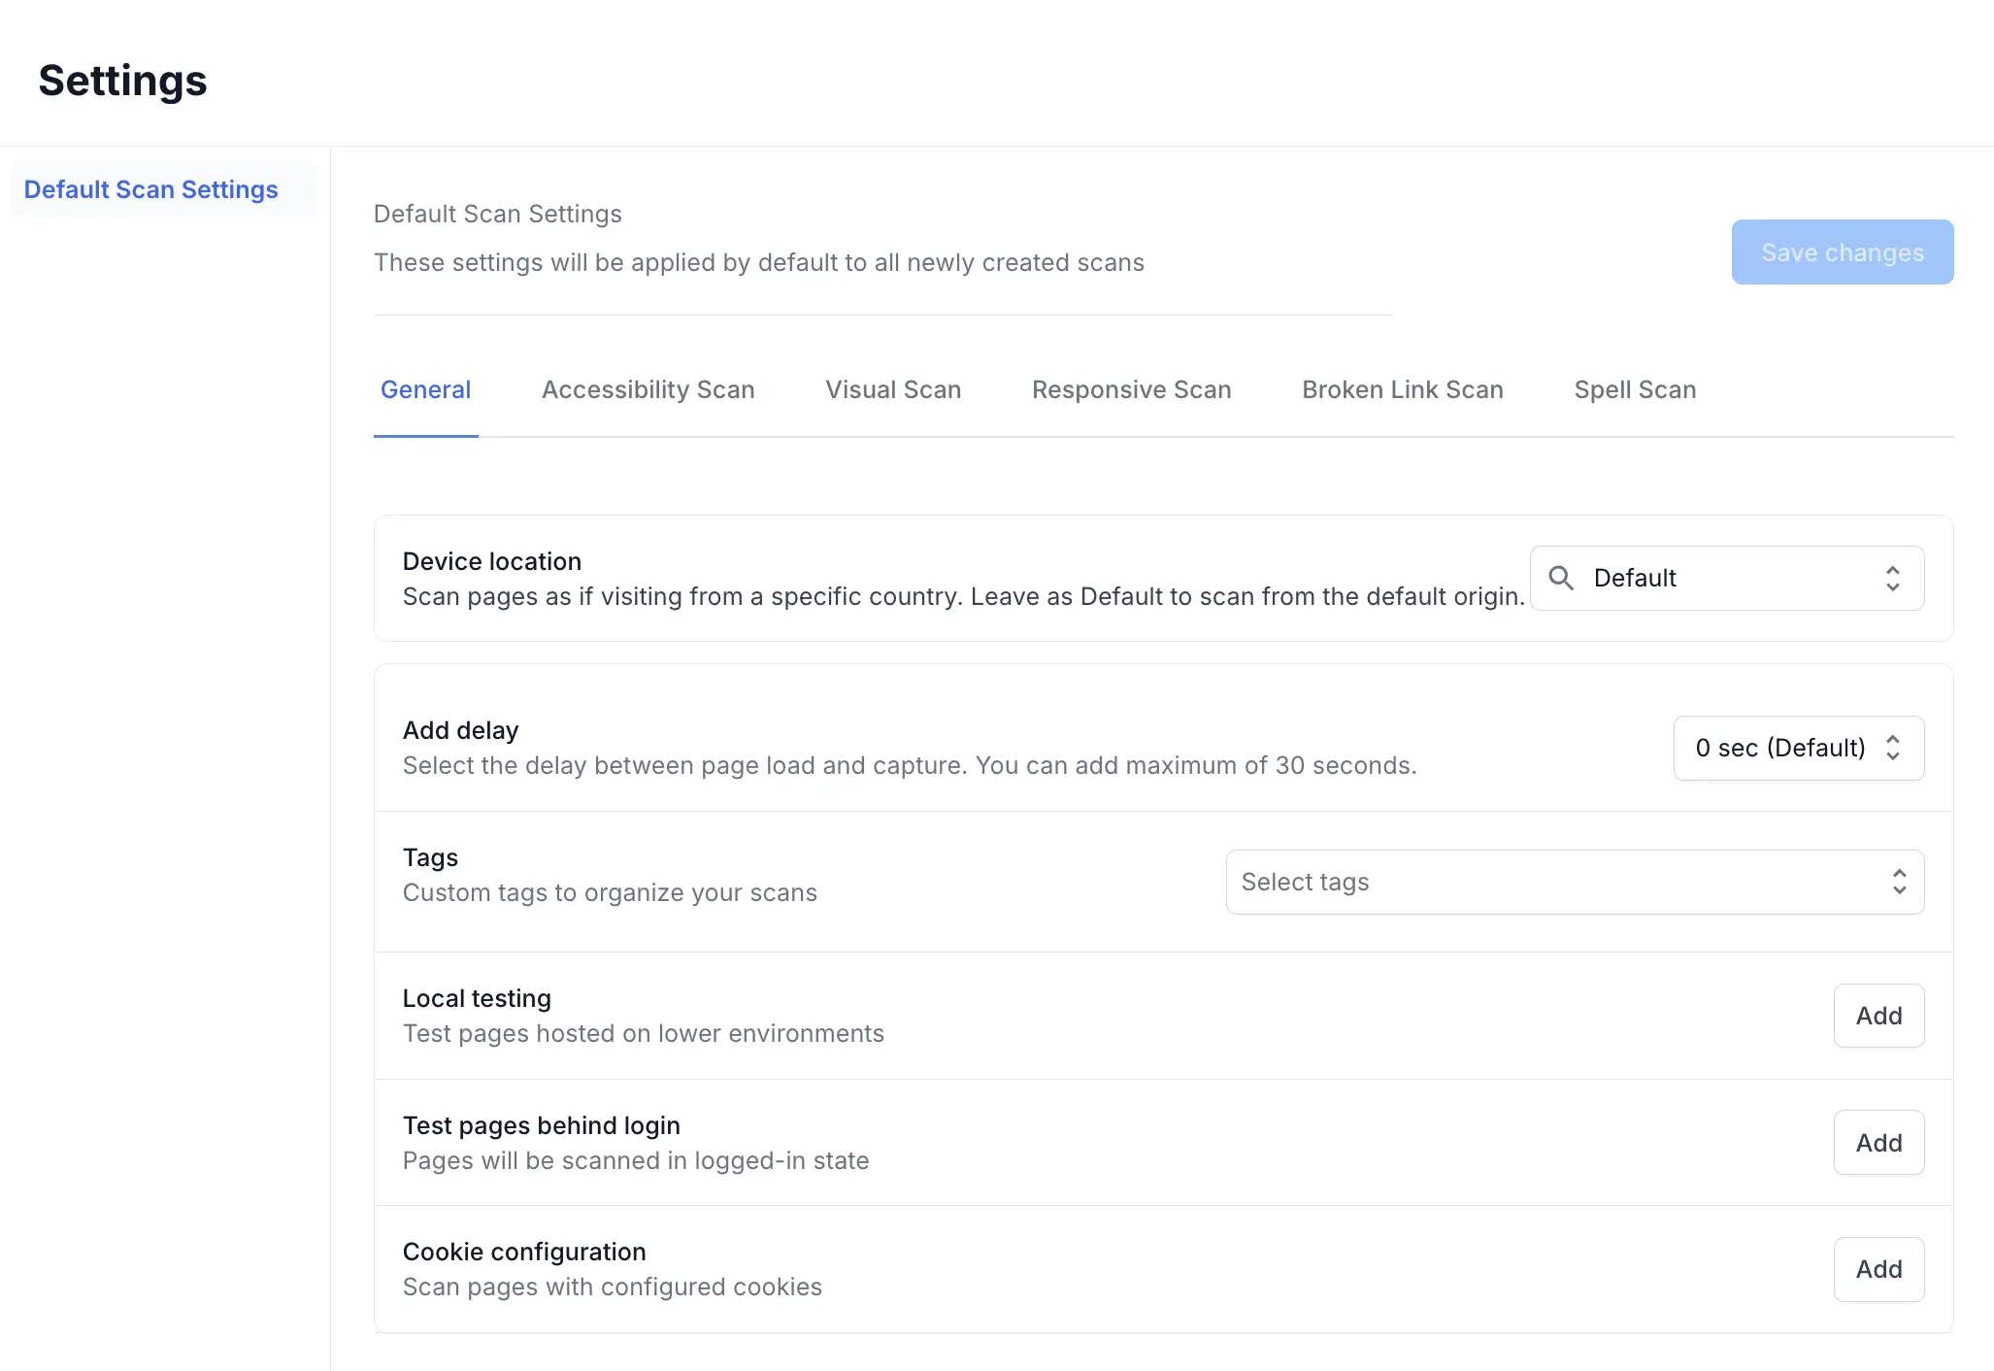
Task: Click the add delay description about 30 seconds
Action: pos(909,765)
